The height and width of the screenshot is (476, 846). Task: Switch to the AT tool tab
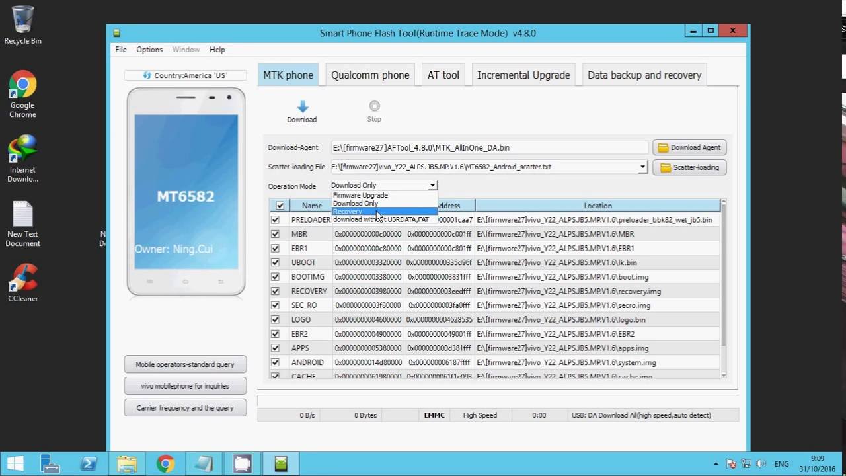(443, 75)
